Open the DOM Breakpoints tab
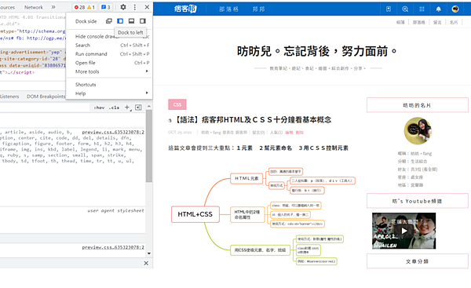The width and height of the screenshot is (471, 288). click(x=46, y=97)
